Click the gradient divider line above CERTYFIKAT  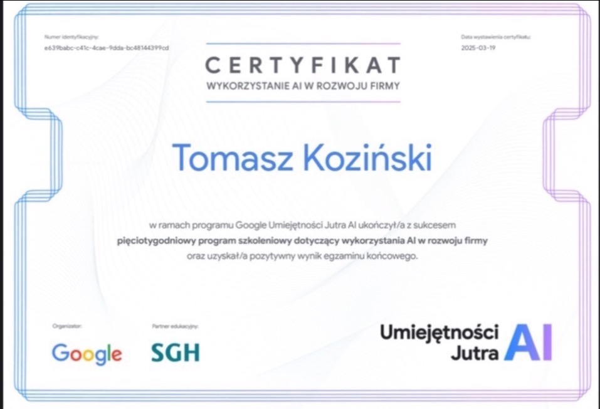pos(303,43)
